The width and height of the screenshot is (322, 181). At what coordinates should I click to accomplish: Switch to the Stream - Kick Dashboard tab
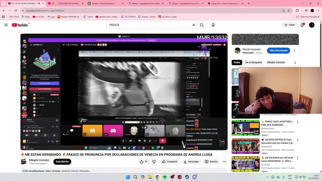point(106,4)
